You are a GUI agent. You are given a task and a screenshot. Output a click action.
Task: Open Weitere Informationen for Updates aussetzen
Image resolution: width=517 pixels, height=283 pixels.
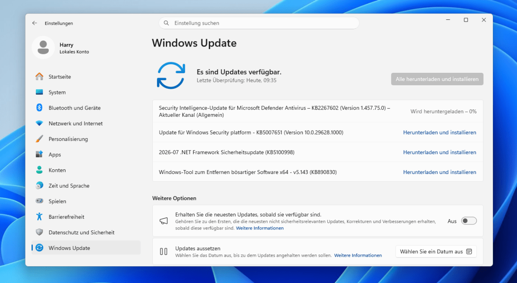(358, 255)
